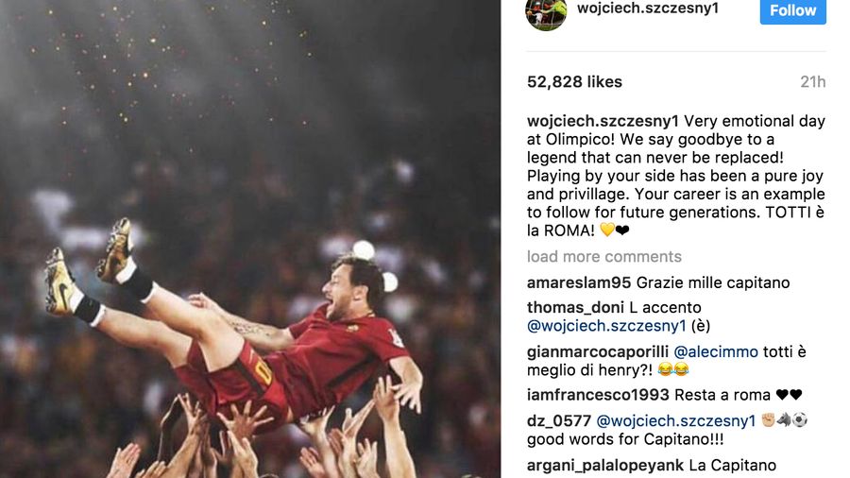Open iamfrancesco1993's profile
This screenshot has height=478, width=850.
(598, 395)
